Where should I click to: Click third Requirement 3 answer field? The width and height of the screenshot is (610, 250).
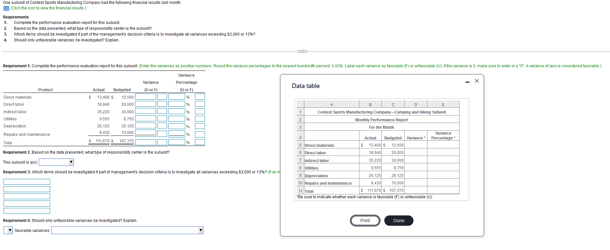click(x=27, y=196)
